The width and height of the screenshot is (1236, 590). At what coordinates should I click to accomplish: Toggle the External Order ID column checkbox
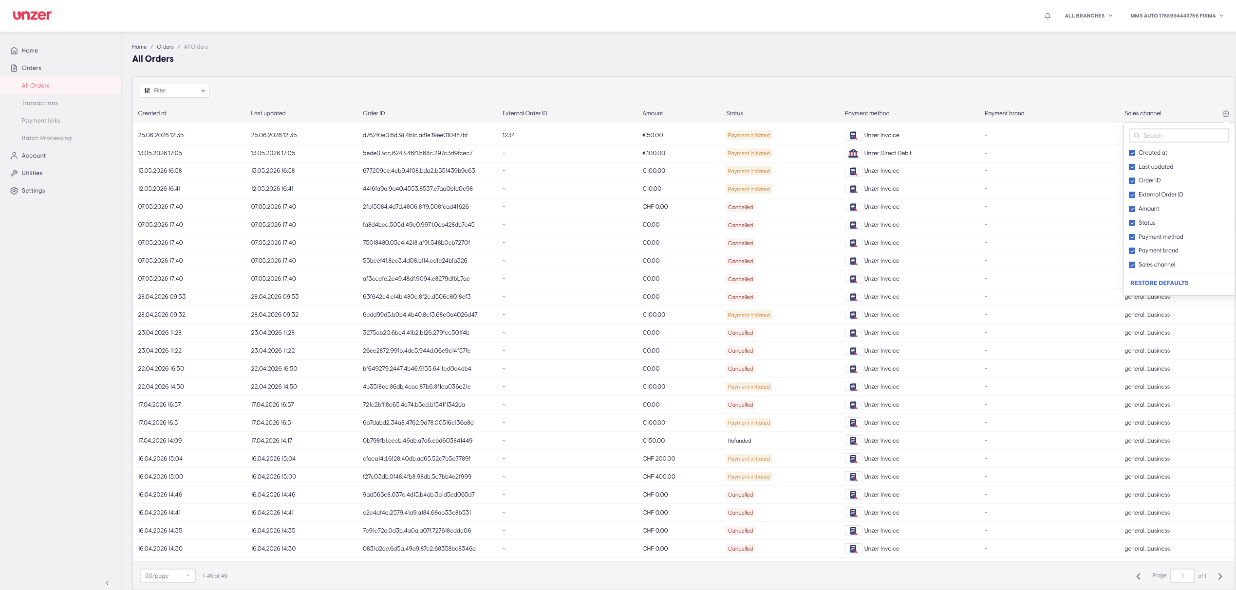tap(1132, 195)
